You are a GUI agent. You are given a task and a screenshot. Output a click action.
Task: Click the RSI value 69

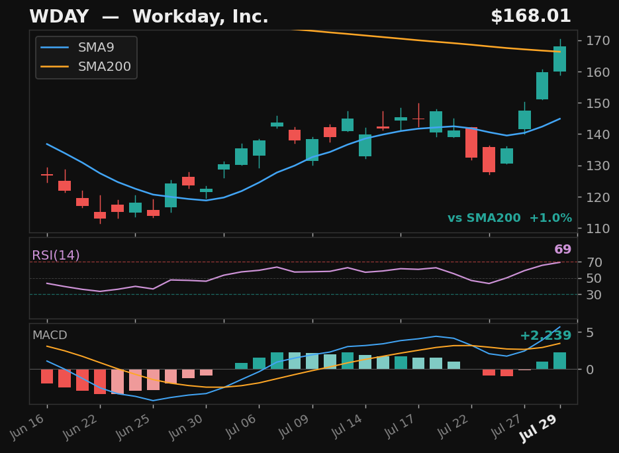click(563, 249)
